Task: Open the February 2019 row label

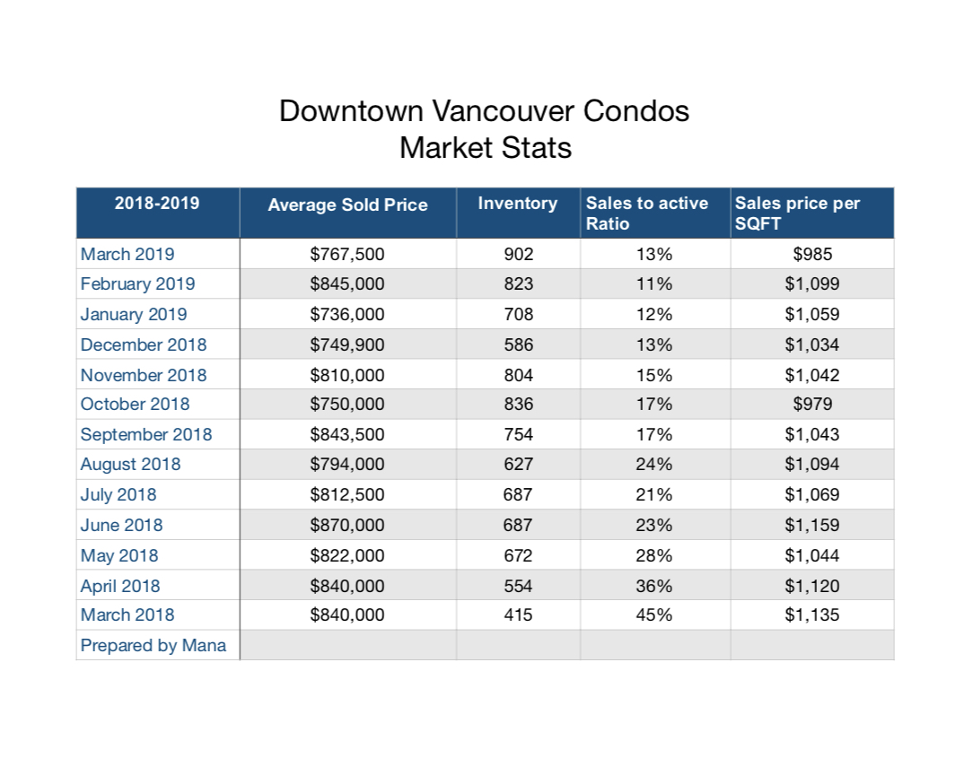Action: 137,284
